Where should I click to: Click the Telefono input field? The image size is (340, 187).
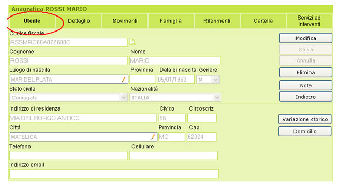(x=68, y=155)
